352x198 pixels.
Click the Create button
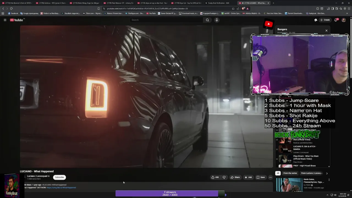pos(325,20)
